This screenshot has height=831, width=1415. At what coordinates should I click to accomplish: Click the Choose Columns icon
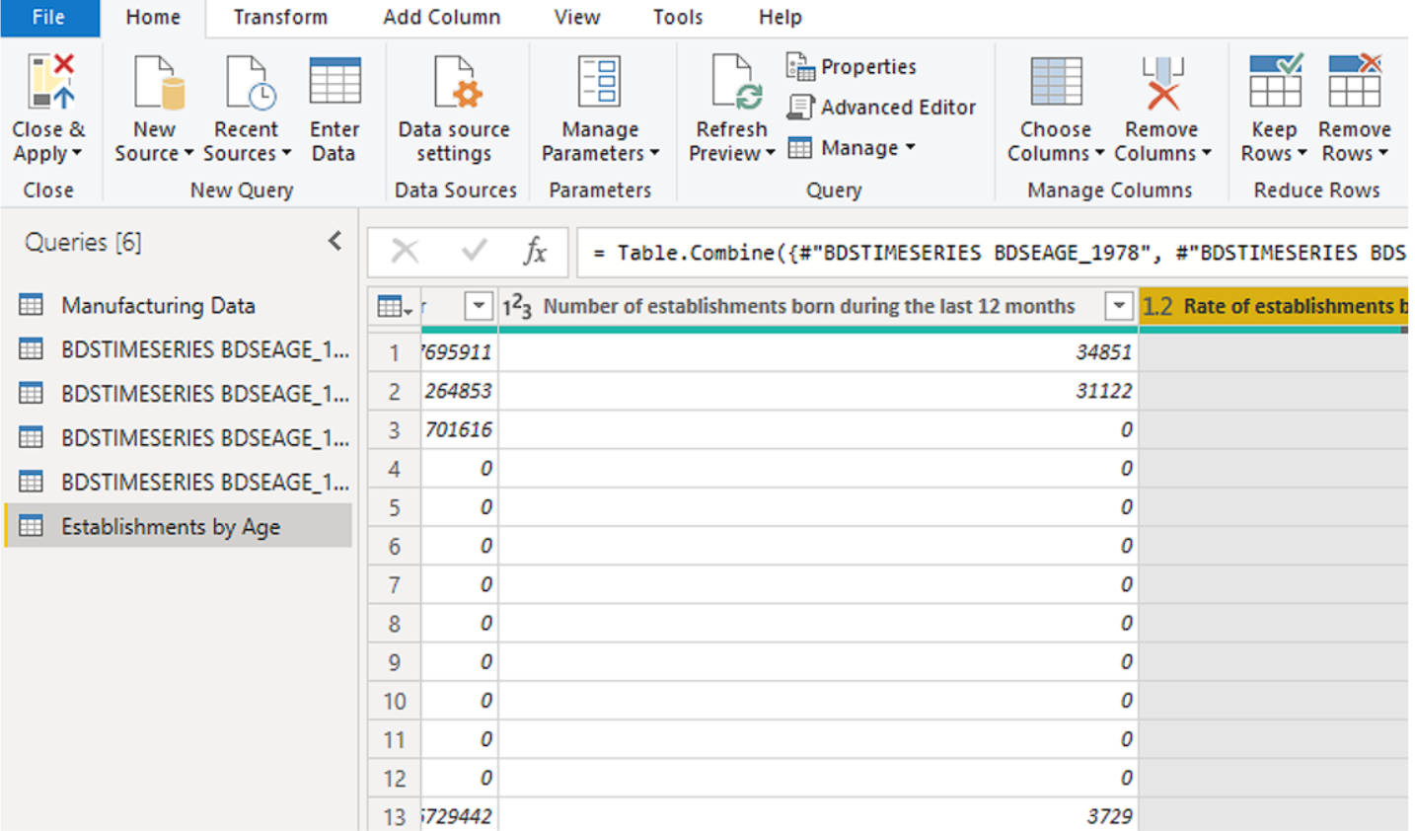pyautogui.click(x=1056, y=82)
